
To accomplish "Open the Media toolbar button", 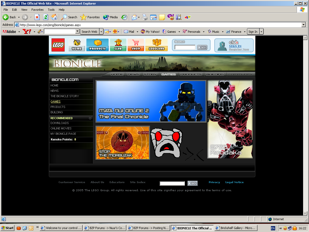I will coord(110,17).
